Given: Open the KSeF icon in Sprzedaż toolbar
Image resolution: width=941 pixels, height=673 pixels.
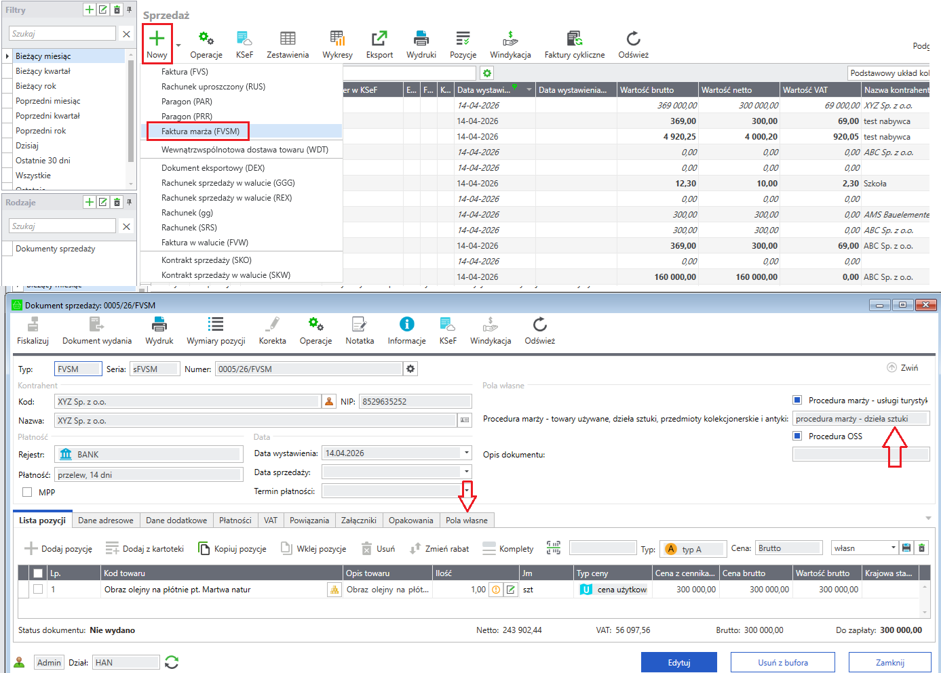Looking at the screenshot, I should (244, 39).
